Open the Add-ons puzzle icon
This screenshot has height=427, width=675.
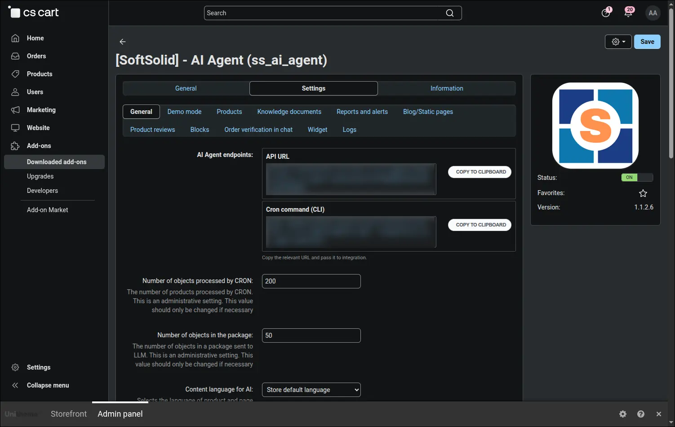tap(15, 146)
